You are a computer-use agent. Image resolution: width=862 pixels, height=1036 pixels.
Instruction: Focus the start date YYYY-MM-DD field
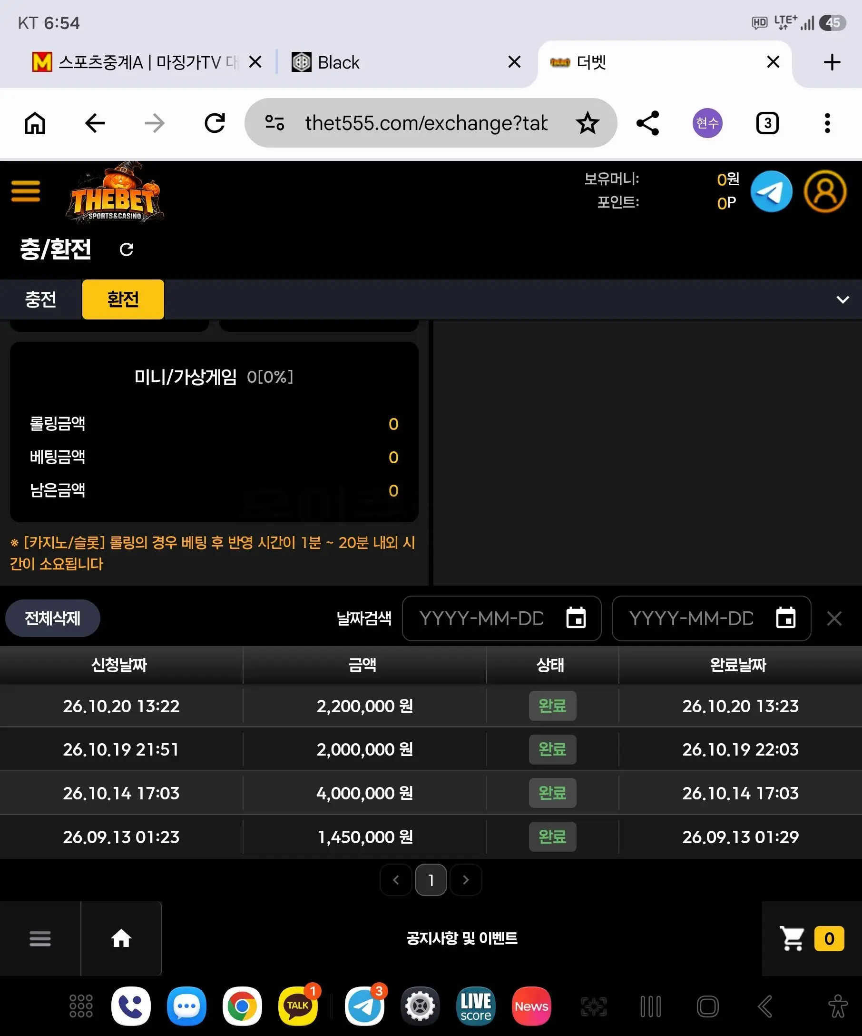click(501, 618)
